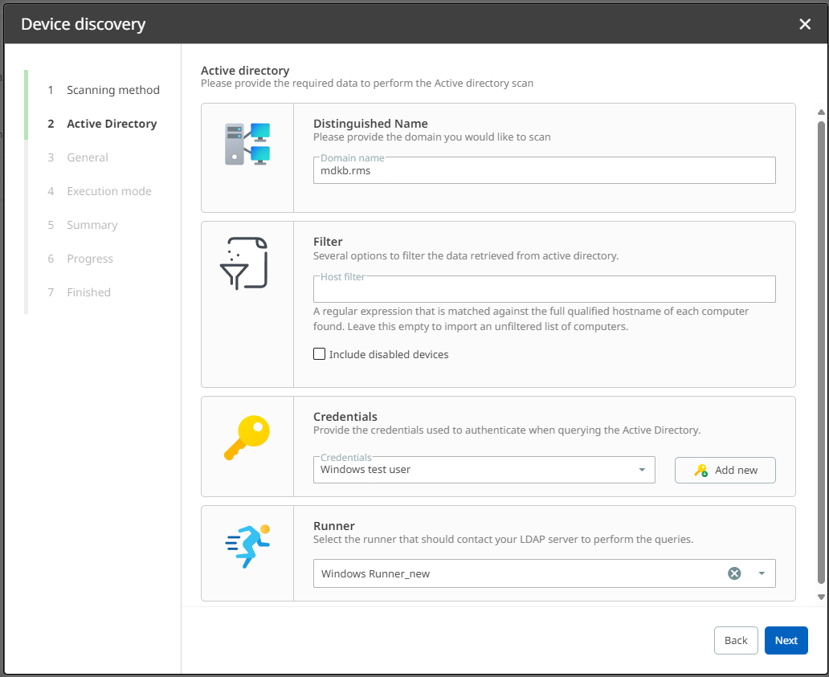Click the running figure Runner icon
829x677 pixels.
coord(247,546)
